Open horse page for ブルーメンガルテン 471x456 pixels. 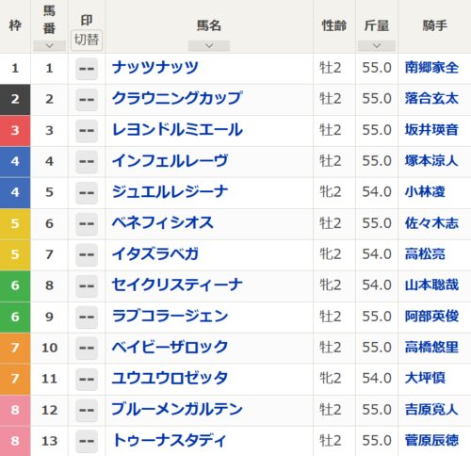point(177,409)
